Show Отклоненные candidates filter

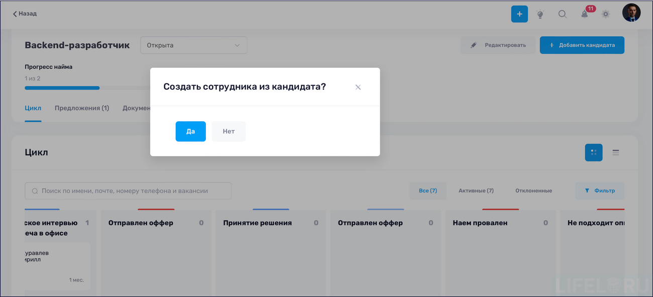click(x=534, y=190)
